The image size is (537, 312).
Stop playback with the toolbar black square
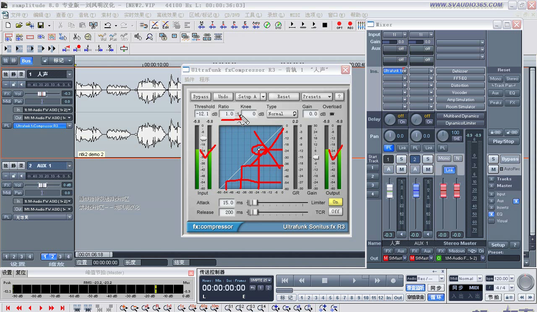coord(325,26)
